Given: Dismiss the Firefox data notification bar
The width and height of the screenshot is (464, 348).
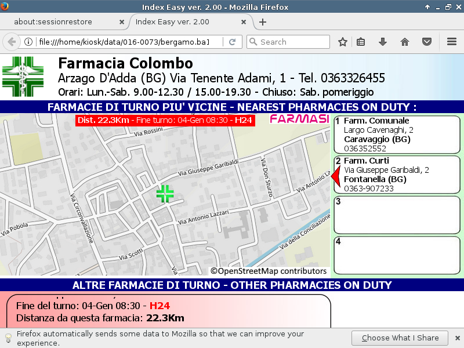Looking at the screenshot, I should tap(456, 338).
